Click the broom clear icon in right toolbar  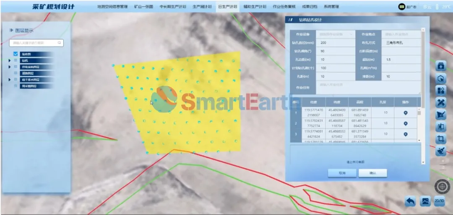point(440,151)
